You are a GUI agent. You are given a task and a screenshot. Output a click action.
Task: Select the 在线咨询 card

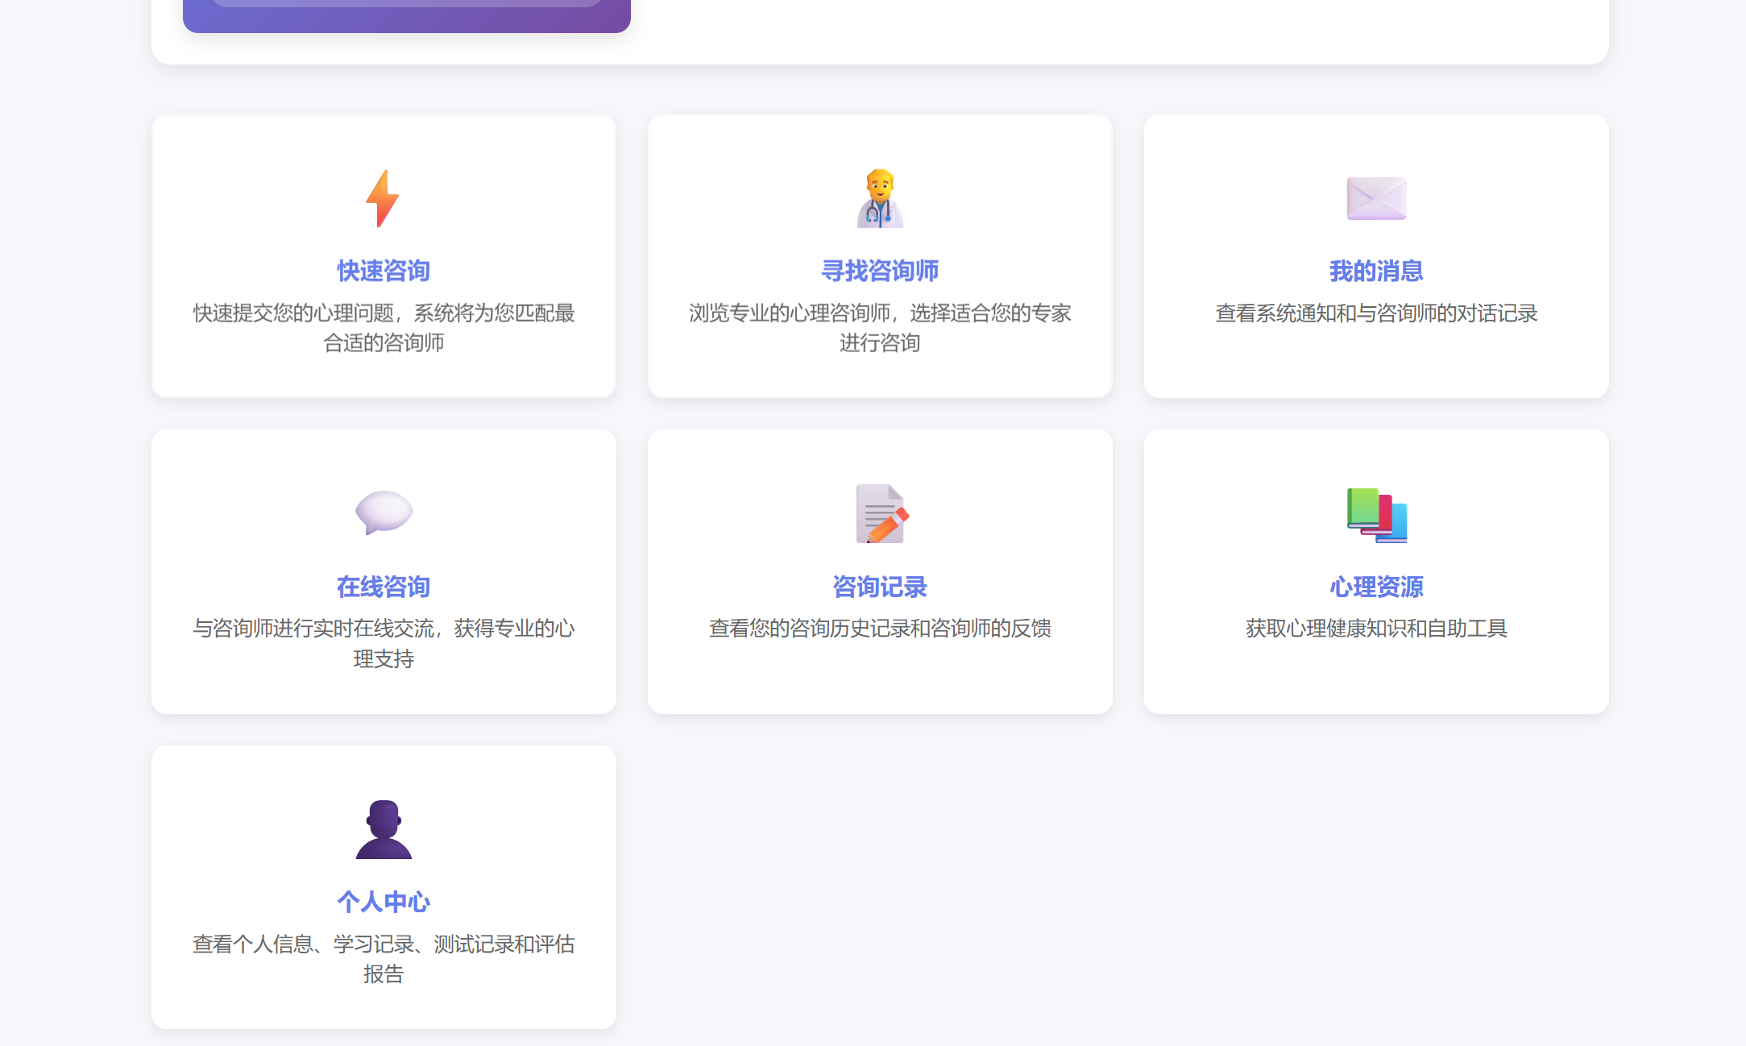[x=383, y=572]
